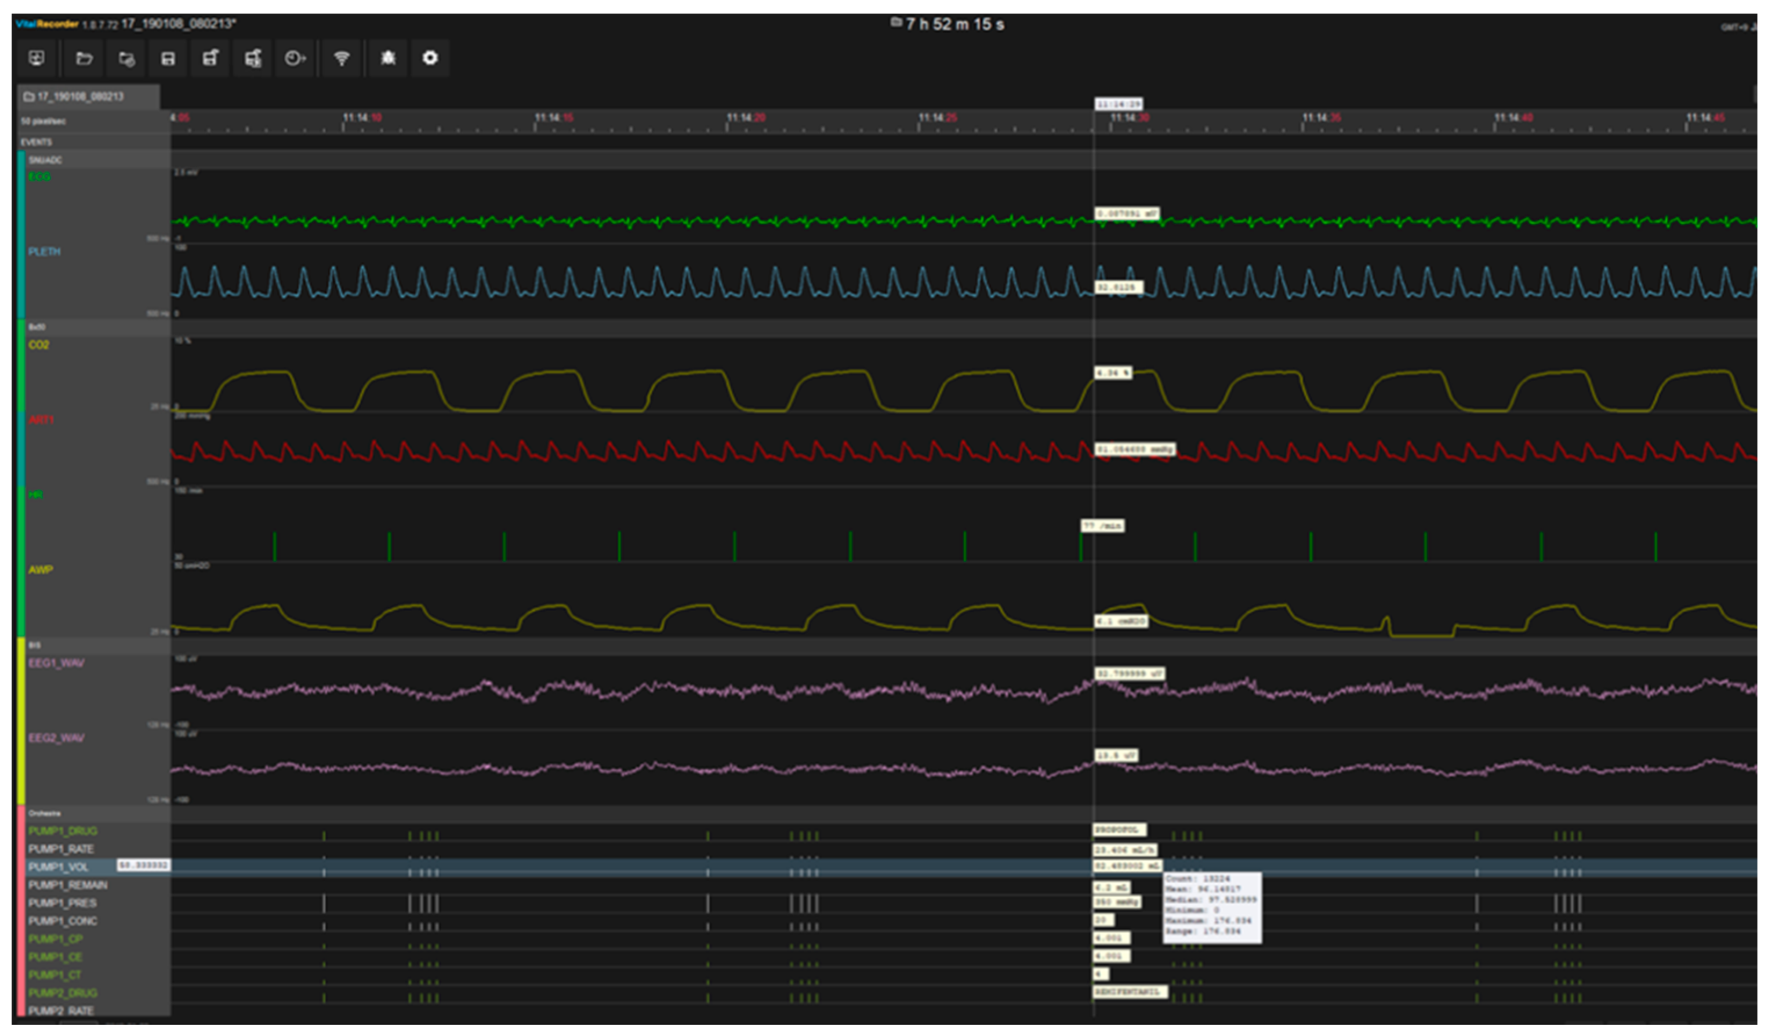Select the PUMP1_RATE track label
The image size is (1768, 1033).
point(61,849)
